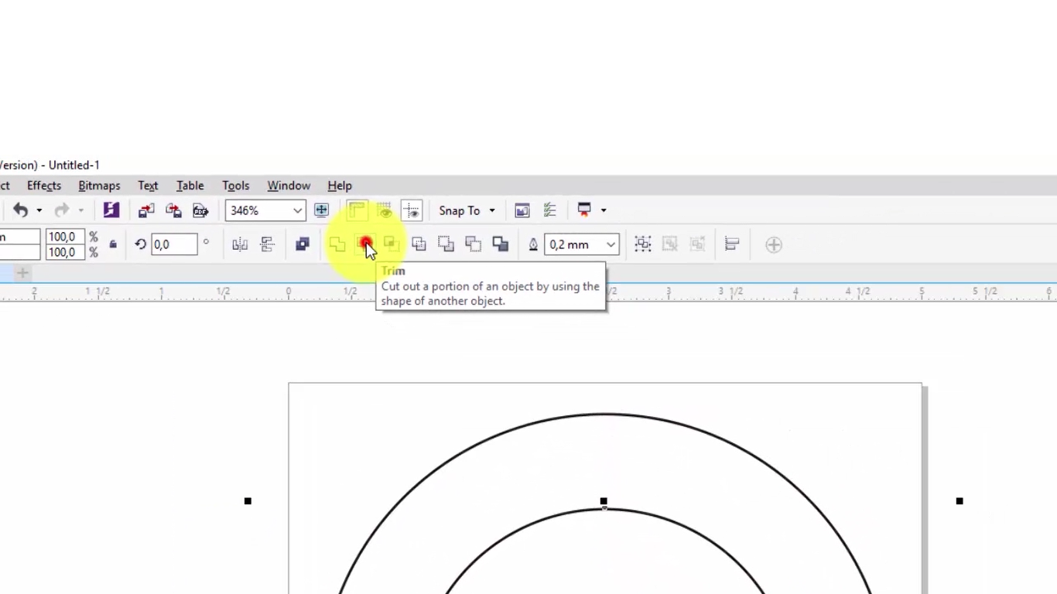Click the Trim shaping icon
The width and height of the screenshot is (1057, 594).
[x=365, y=244]
